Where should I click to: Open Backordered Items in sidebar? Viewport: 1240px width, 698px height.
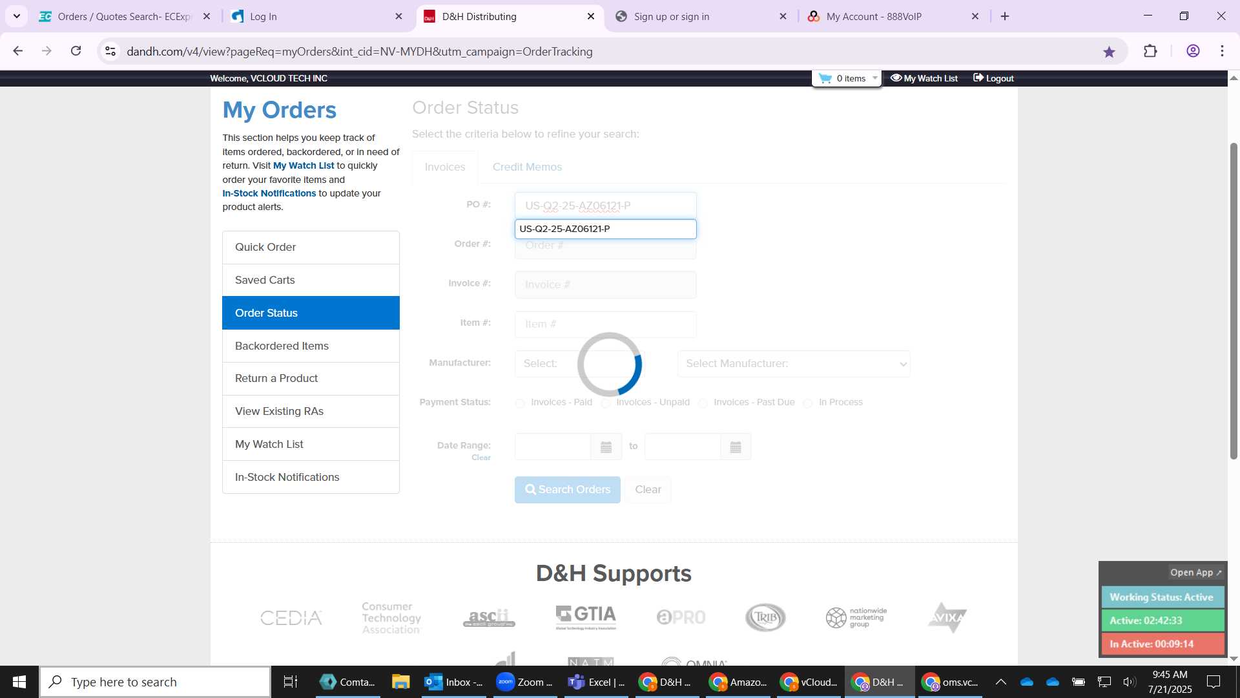tap(311, 346)
